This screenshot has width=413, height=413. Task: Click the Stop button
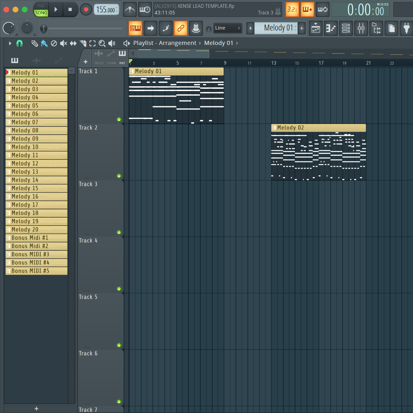(70, 10)
